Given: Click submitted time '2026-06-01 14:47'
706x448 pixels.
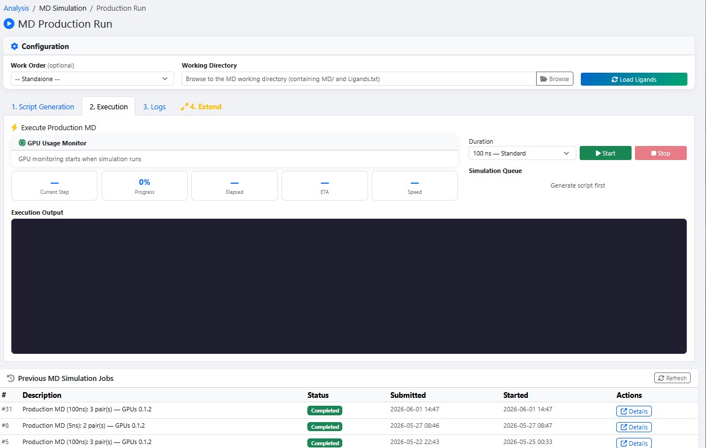Looking at the screenshot, I should pyautogui.click(x=414, y=410).
